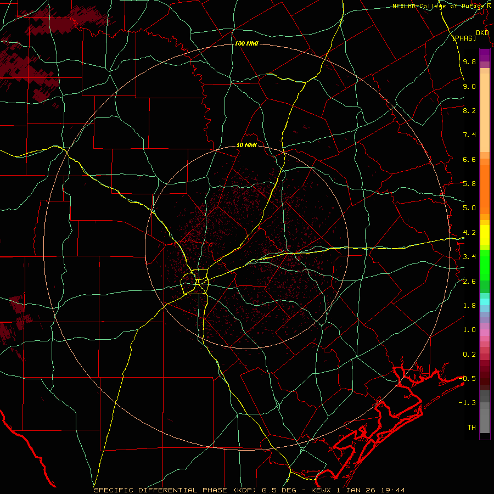This screenshot has height=494, width=494.
Task: Click the "TH" threshold label on the scale
Action: point(471,427)
